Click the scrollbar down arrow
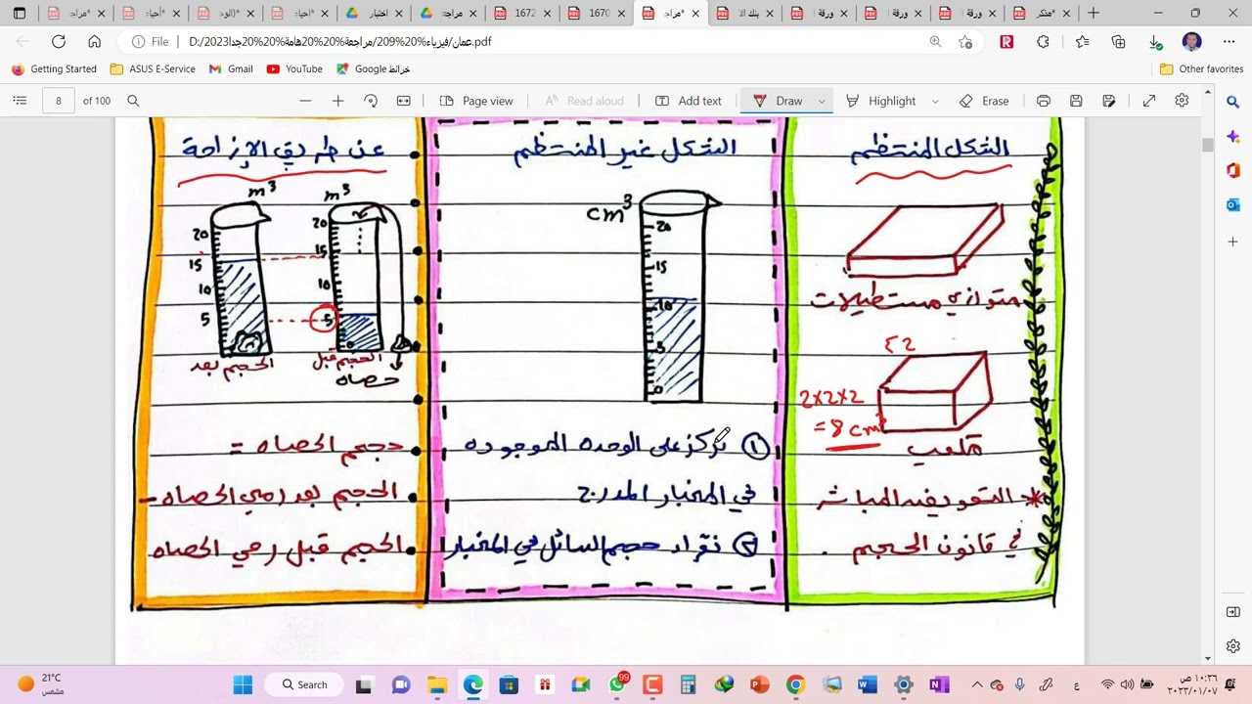1252x704 pixels. point(1208,659)
